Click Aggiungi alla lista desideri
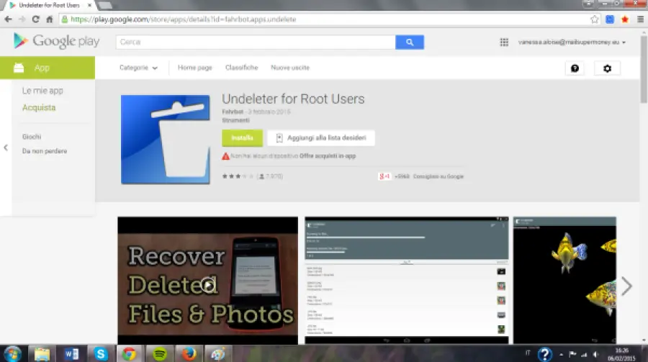 point(321,137)
